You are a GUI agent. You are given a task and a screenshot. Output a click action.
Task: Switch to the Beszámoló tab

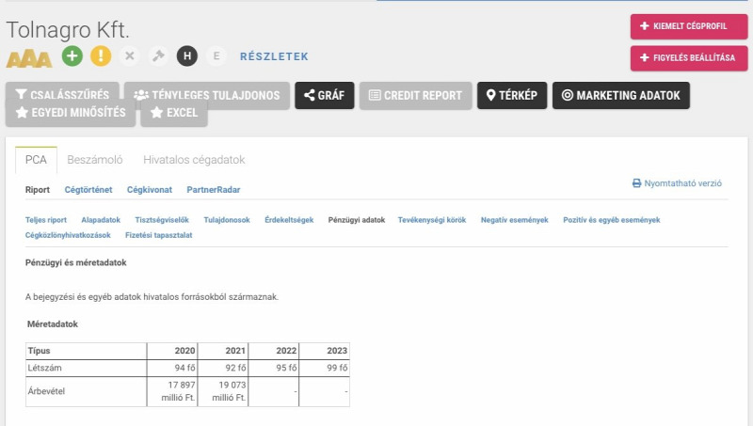95,160
